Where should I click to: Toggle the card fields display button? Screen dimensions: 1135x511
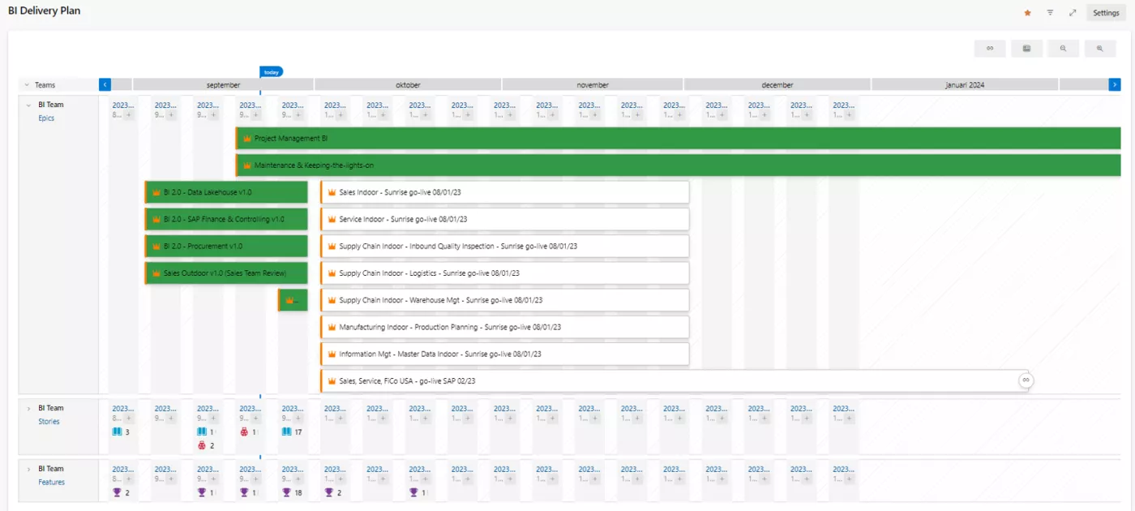point(1026,49)
